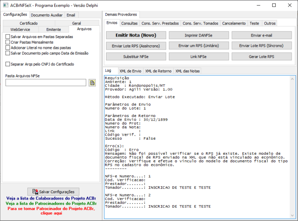Show the XML de Envio tab

[130, 71]
